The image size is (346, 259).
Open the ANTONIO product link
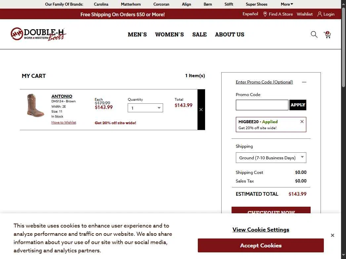[62, 96]
